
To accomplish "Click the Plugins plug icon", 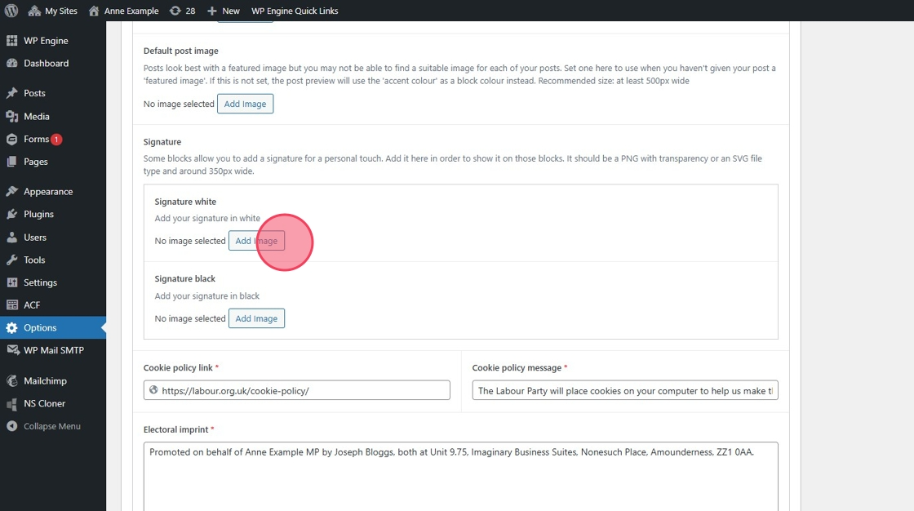I will click(x=11, y=214).
